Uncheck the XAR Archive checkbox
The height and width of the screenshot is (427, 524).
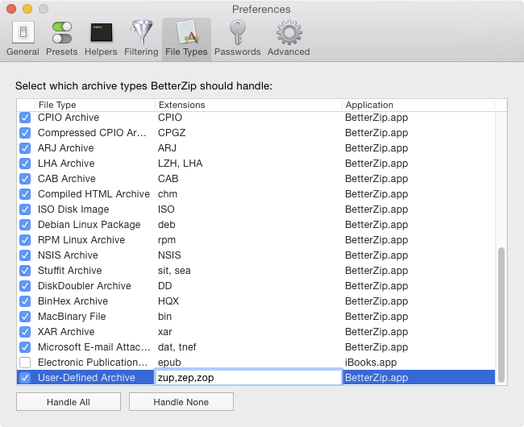[25, 332]
